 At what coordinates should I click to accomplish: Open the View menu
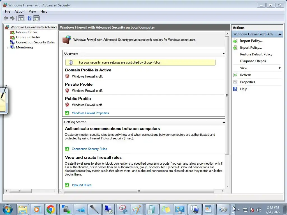[x=32, y=11]
